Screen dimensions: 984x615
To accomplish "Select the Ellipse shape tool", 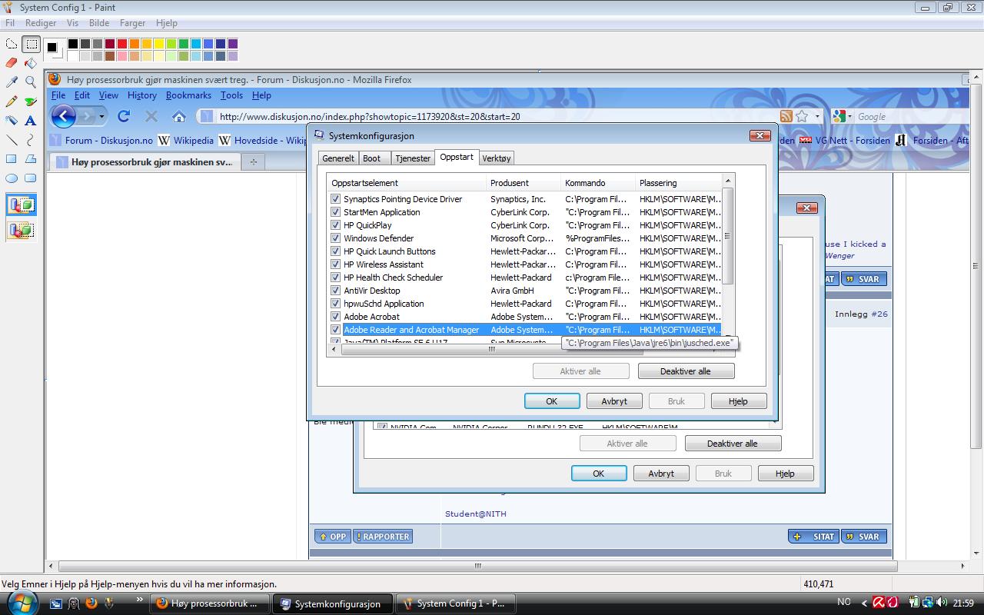I will pyautogui.click(x=12, y=178).
